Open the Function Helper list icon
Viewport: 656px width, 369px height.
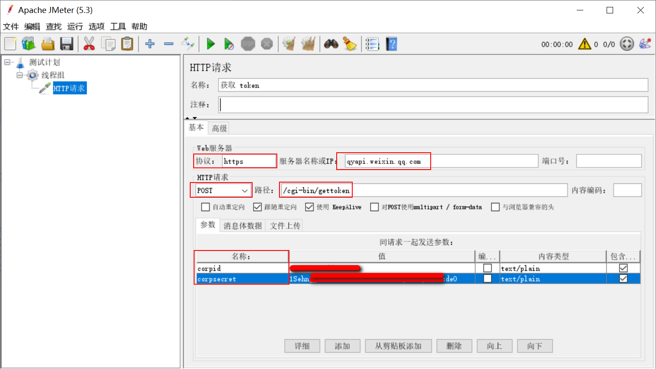pyautogui.click(x=372, y=44)
